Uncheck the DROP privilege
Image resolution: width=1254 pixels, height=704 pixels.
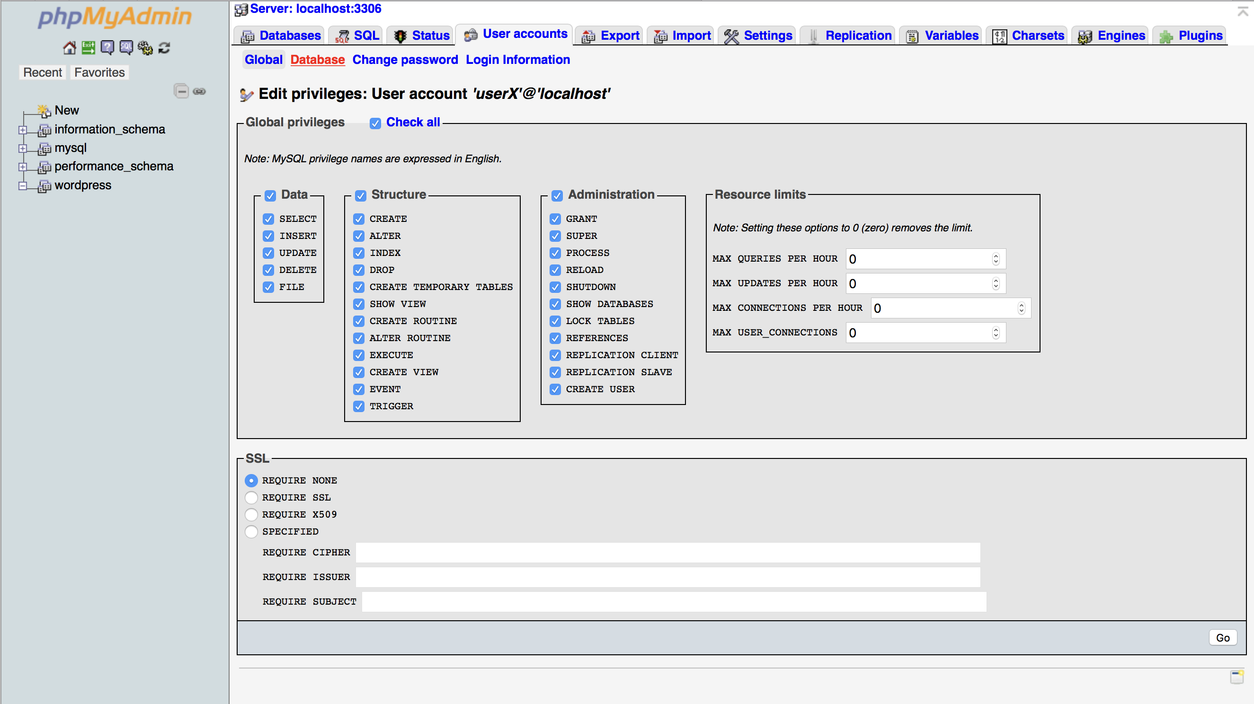[359, 270]
